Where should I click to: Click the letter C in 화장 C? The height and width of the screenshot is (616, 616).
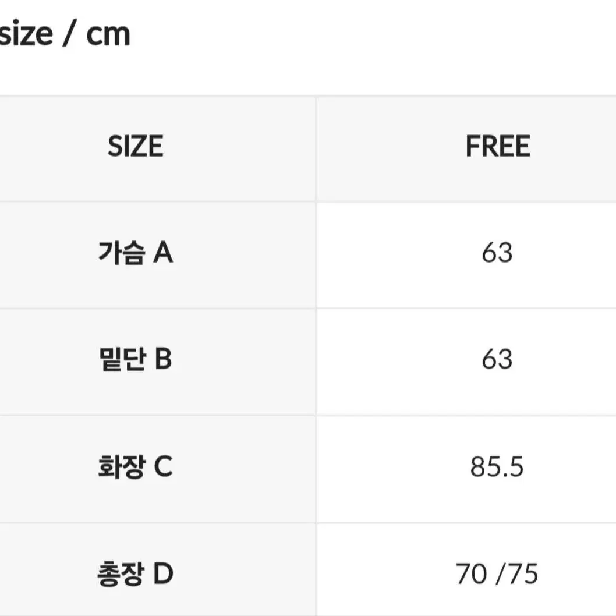tap(164, 466)
